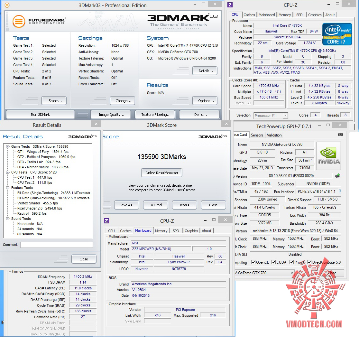Select GT1 - Wings of Fury result
359x337 pixels.
click(x=43, y=152)
